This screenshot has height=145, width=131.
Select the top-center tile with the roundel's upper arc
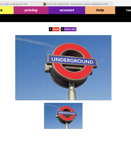63,46
